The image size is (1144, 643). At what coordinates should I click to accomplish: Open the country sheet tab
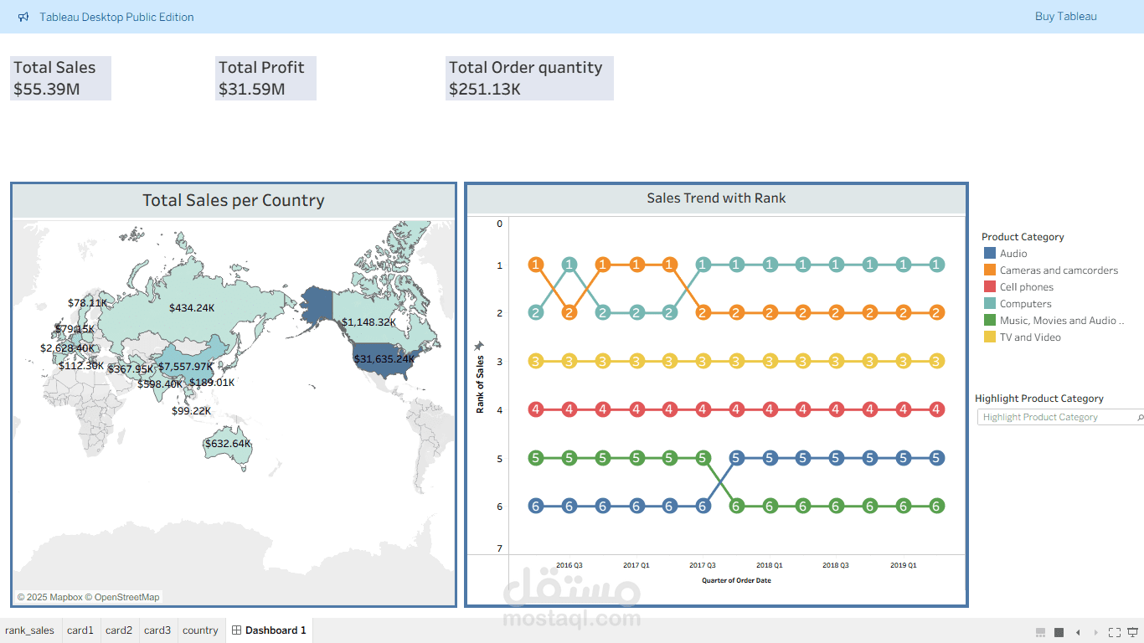point(200,630)
